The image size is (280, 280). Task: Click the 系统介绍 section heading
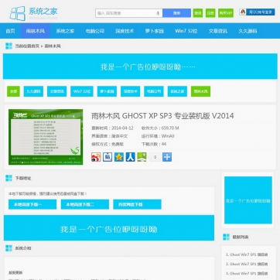tap(23, 248)
